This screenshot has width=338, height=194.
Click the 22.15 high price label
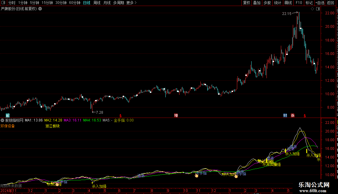(x=287, y=13)
